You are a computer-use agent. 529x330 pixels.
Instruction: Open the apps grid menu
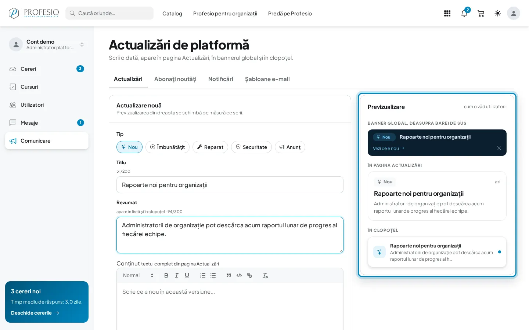447,14
